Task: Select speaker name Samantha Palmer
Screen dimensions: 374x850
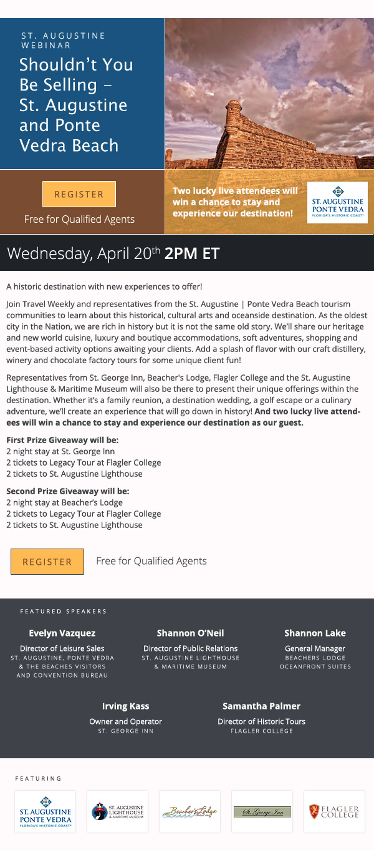Action: (262, 706)
